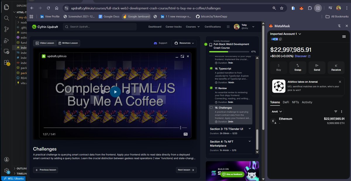Viewport: 351px width, 181px height.
Task: Open Chrome apps grid in bookmarks bar
Action: pos(31,17)
